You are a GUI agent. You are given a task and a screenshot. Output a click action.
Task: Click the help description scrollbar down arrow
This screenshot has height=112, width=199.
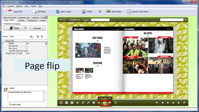click(45, 101)
